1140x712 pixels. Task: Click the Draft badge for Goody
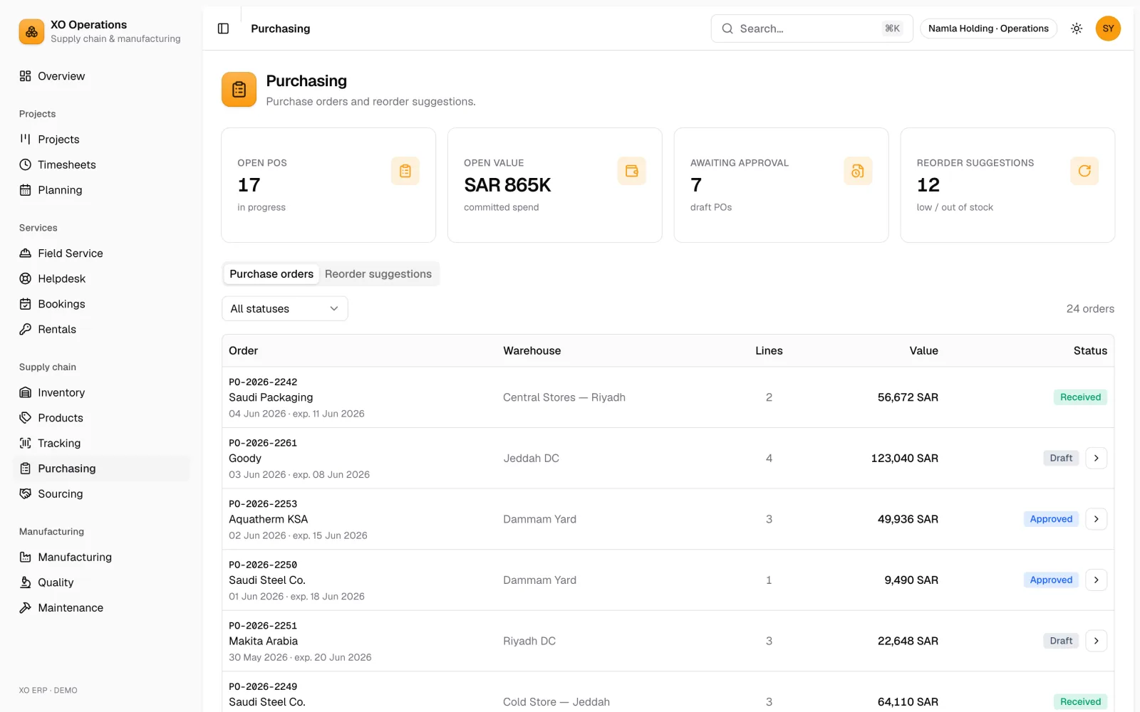pyautogui.click(x=1061, y=458)
